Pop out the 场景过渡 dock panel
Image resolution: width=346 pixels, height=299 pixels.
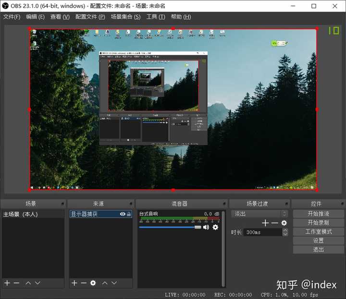pos(286,204)
